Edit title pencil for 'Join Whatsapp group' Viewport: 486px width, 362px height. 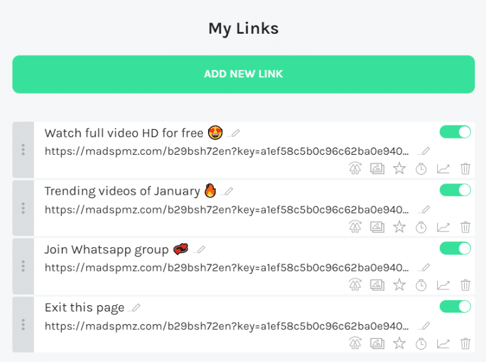(201, 249)
